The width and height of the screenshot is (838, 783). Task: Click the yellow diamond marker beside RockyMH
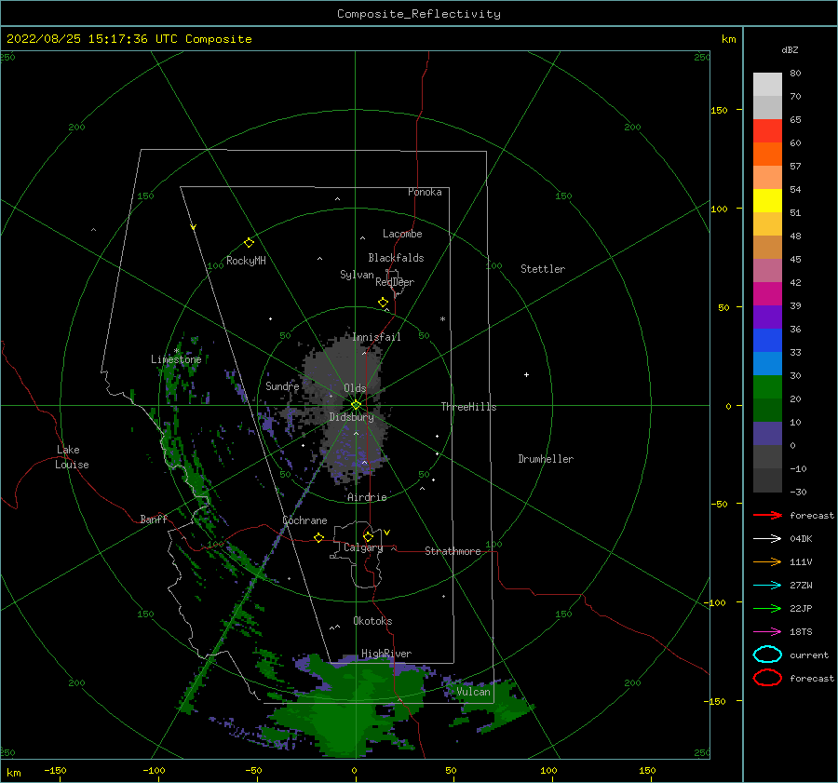point(249,243)
